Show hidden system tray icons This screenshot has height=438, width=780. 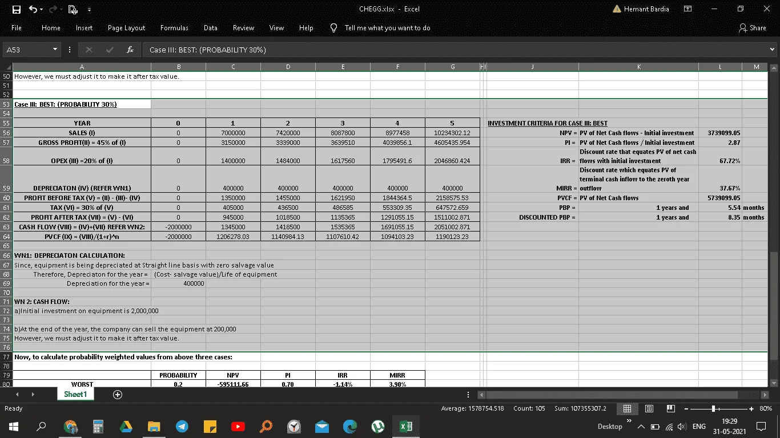pyautogui.click(x=641, y=426)
